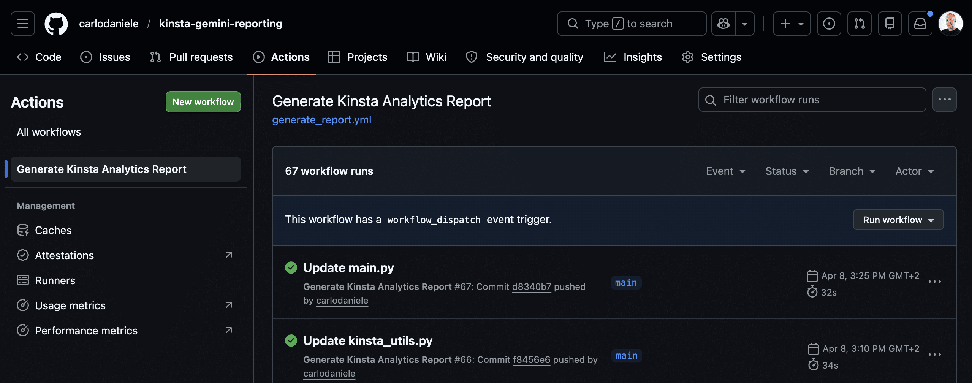This screenshot has width=972, height=383.
Task: Expand the Actor filter dropdown
Action: 915,171
